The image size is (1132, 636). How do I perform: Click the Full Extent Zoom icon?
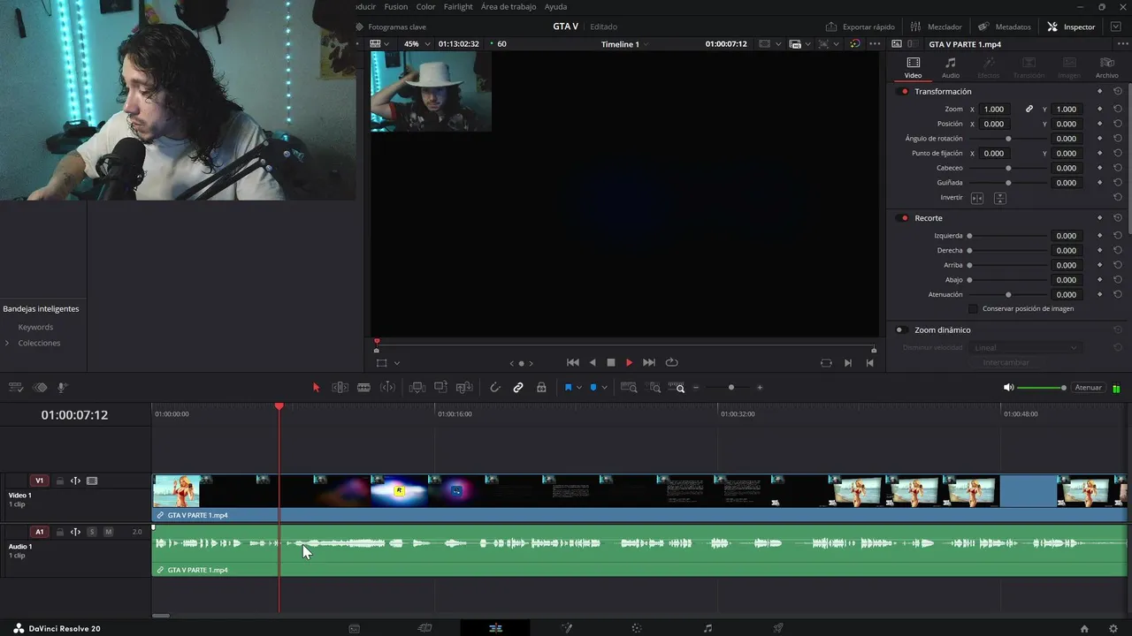coord(629,387)
